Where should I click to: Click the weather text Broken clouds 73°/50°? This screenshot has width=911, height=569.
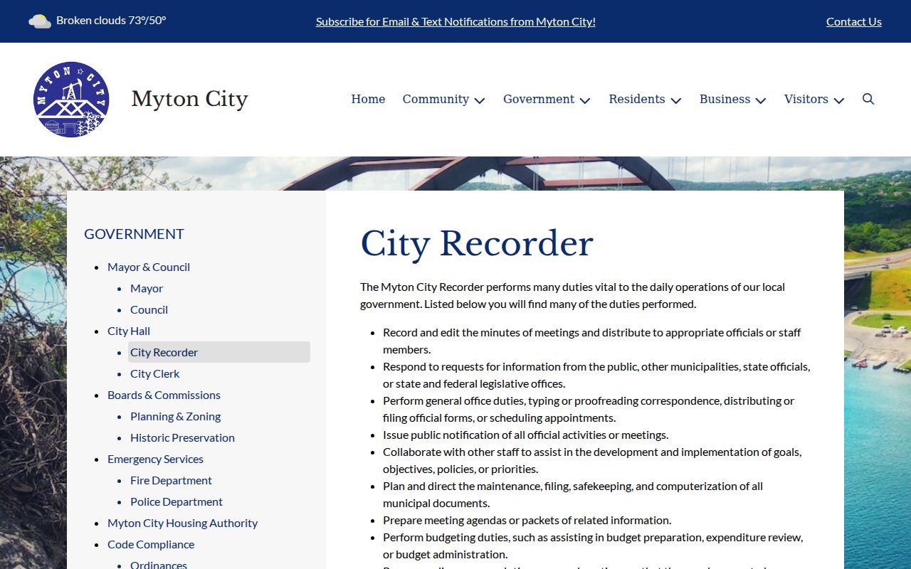click(111, 21)
